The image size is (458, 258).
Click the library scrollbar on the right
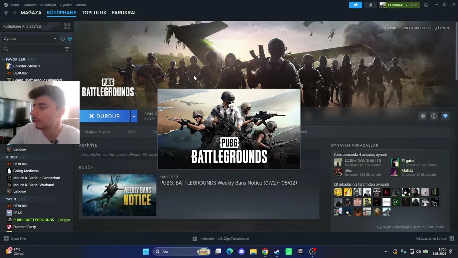(456, 51)
